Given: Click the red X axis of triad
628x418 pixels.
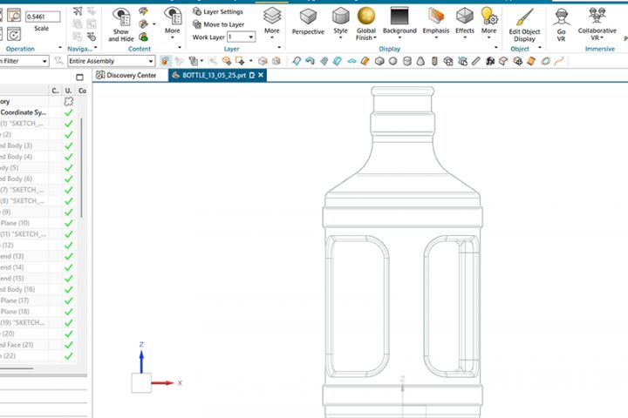Looking at the screenshot, I should click(x=162, y=383).
